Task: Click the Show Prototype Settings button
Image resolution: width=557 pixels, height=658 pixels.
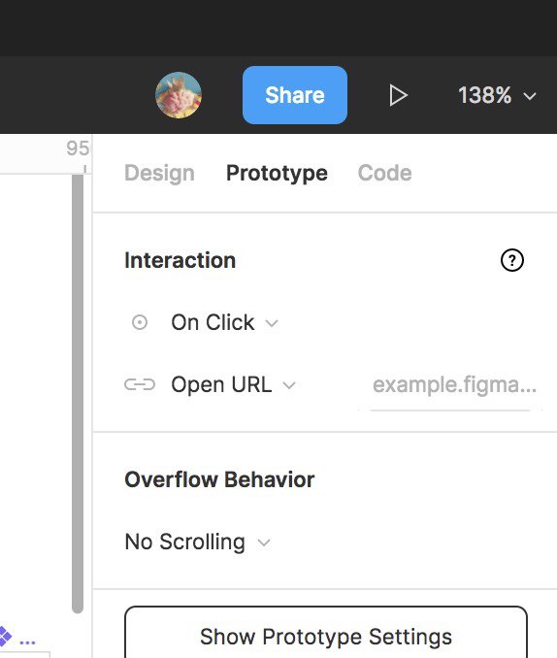Action: [x=326, y=636]
